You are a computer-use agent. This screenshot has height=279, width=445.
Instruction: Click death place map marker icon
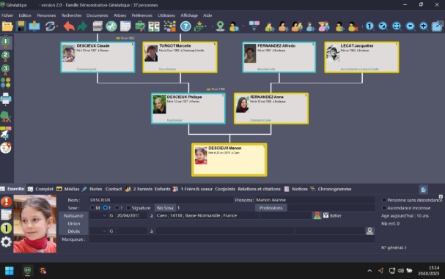(x=369, y=231)
